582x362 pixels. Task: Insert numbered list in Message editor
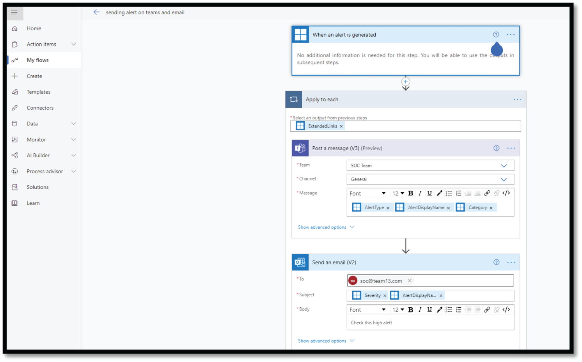pyautogui.click(x=458, y=193)
